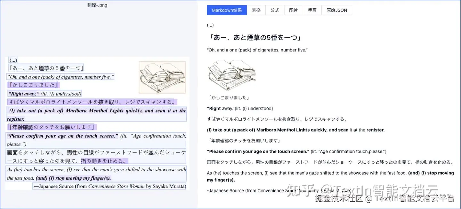
Task: Open the 手写 tab
Action: [312, 10]
